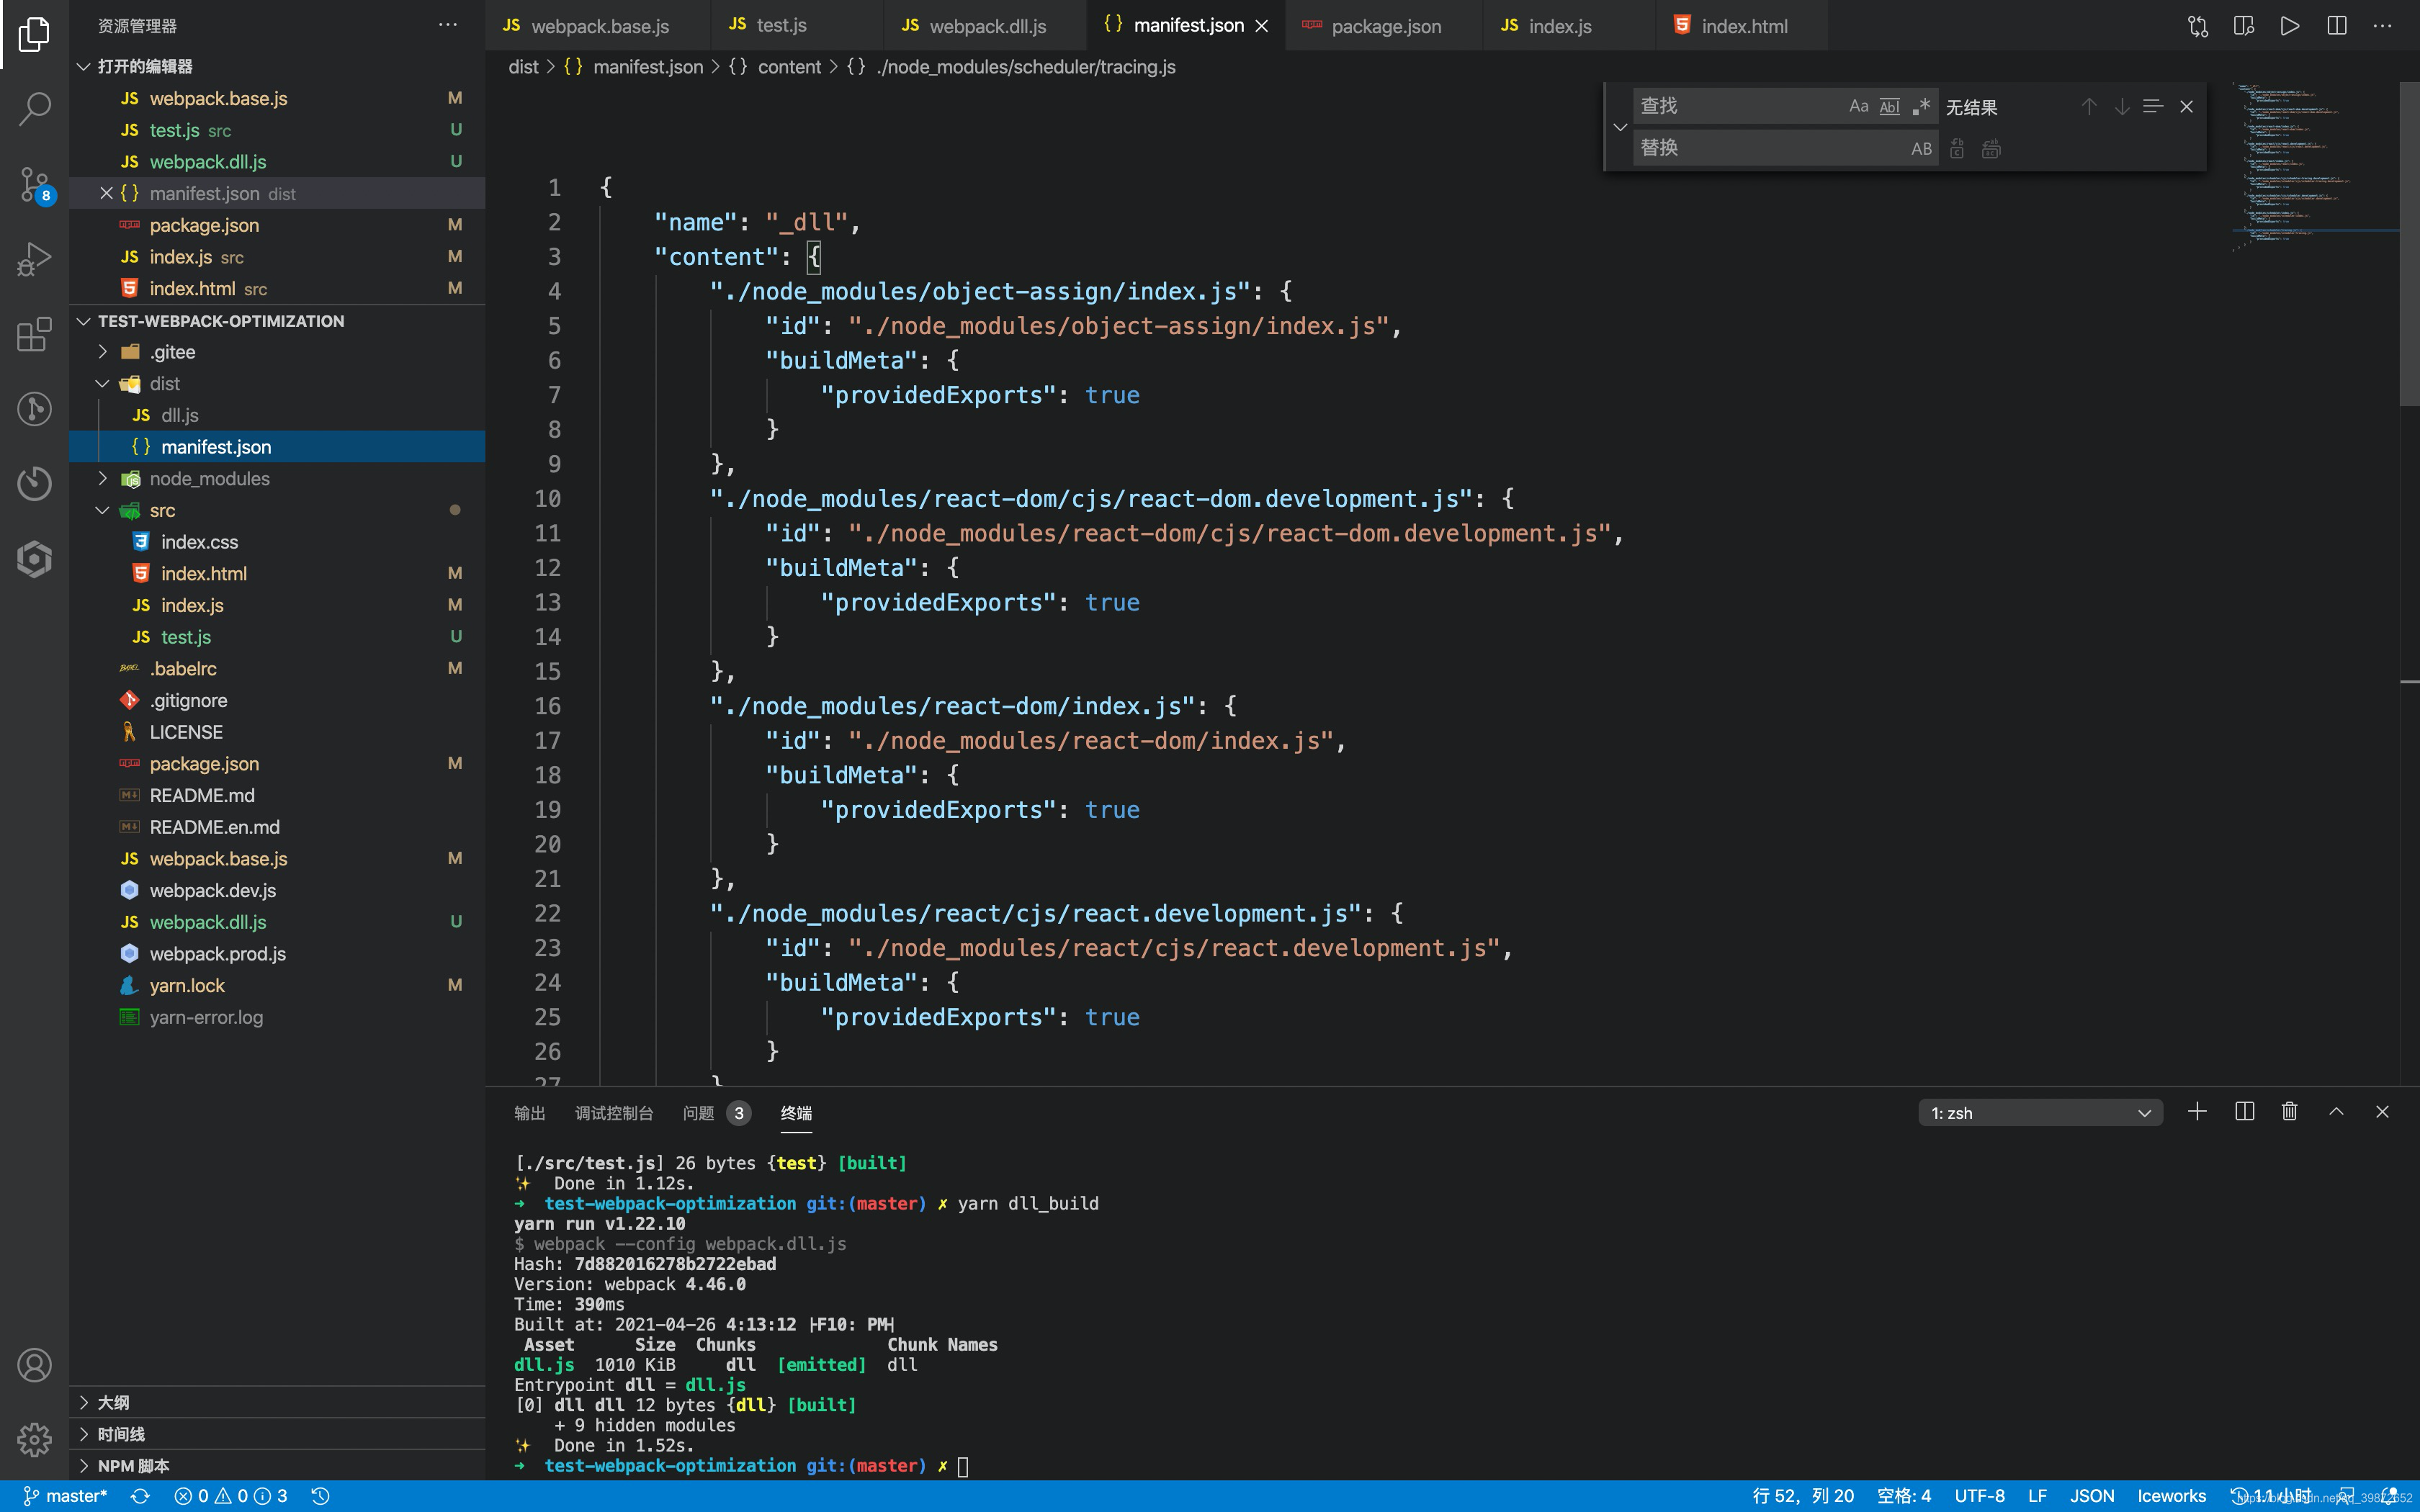This screenshot has height=1512, width=2420.
Task: Go to previous match in find widget
Action: point(2089,106)
